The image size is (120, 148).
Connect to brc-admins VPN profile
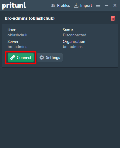[21, 58]
